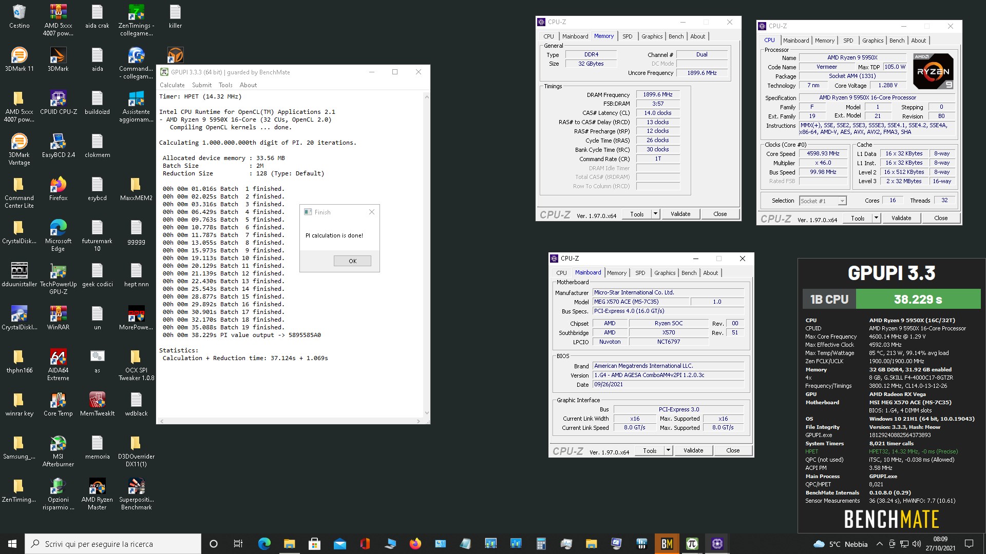The height and width of the screenshot is (554, 986).
Task: Open 3DMark 11 desktop icon
Action: [19, 60]
